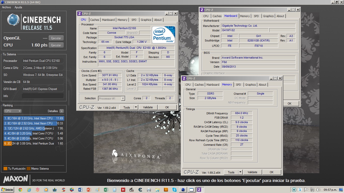Click Tools button in CPU-Z CPU window
This screenshot has height=193, width=344.
pos(127,107)
